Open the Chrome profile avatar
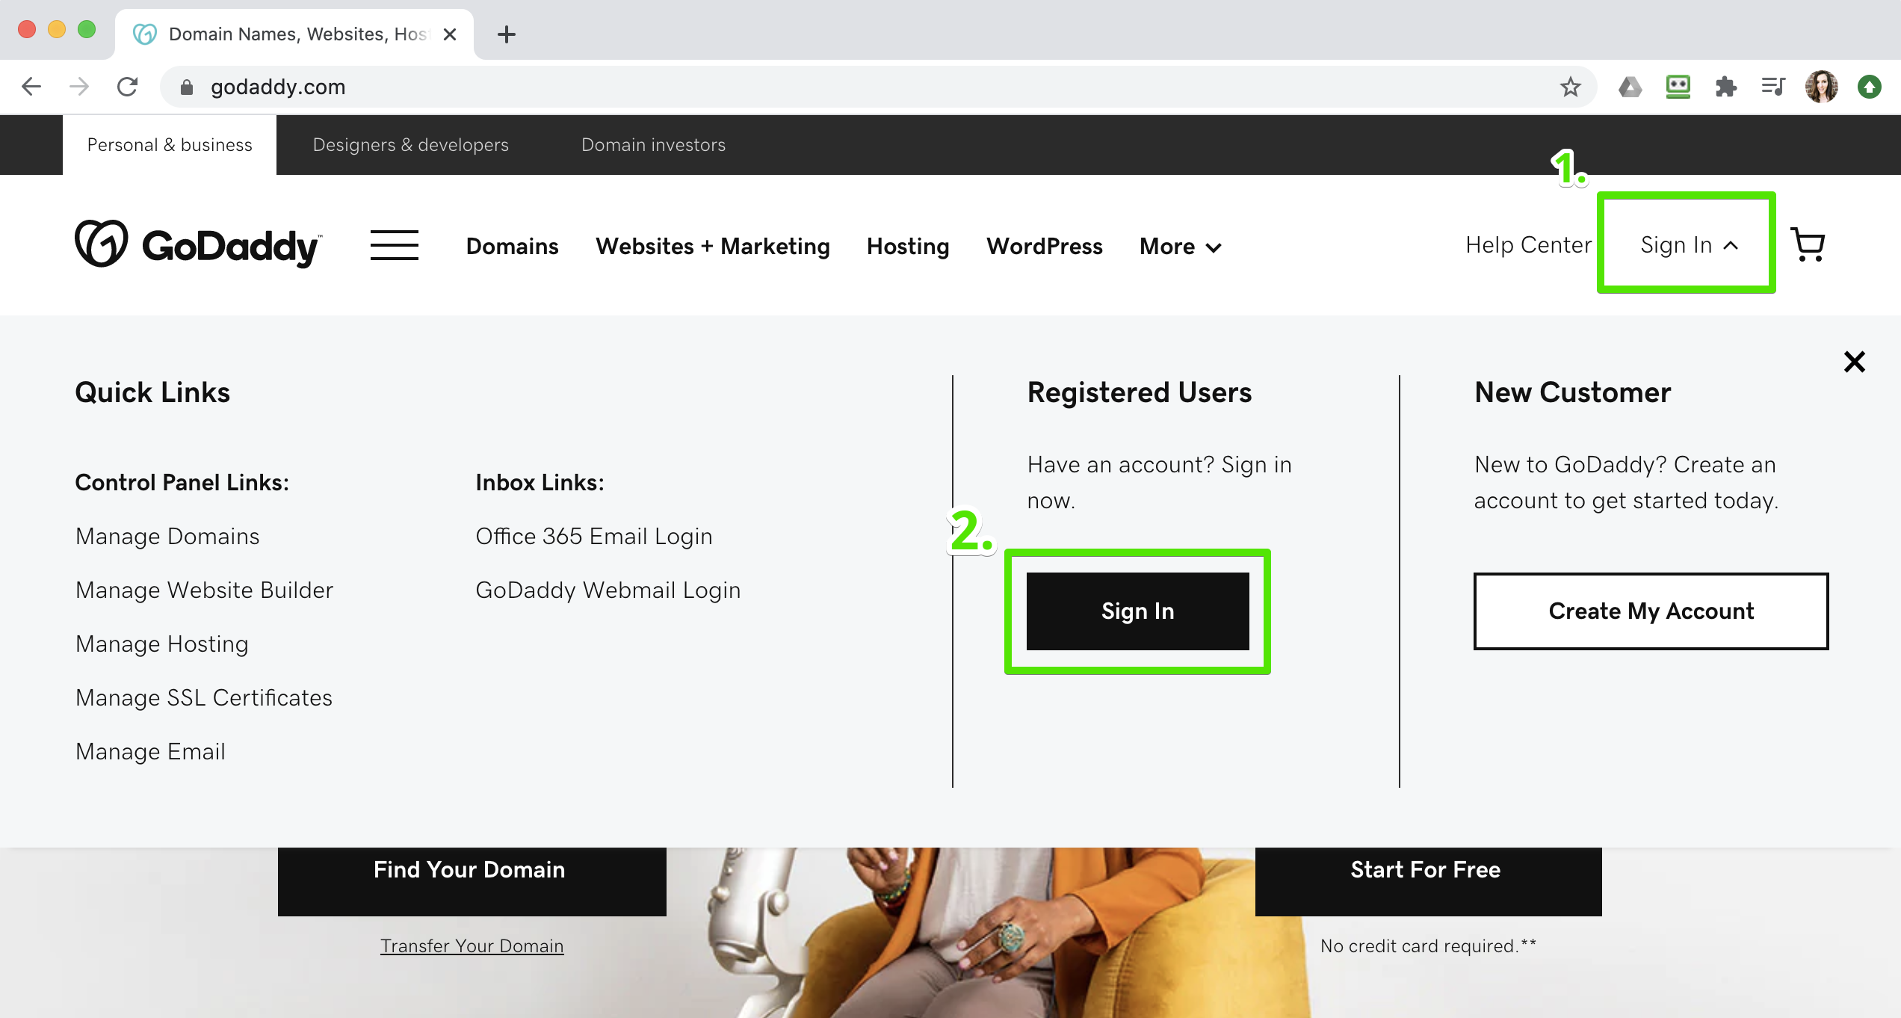 (x=1821, y=87)
